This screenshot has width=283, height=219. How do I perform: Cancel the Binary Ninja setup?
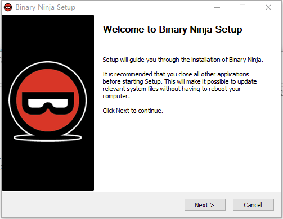coord(253,204)
